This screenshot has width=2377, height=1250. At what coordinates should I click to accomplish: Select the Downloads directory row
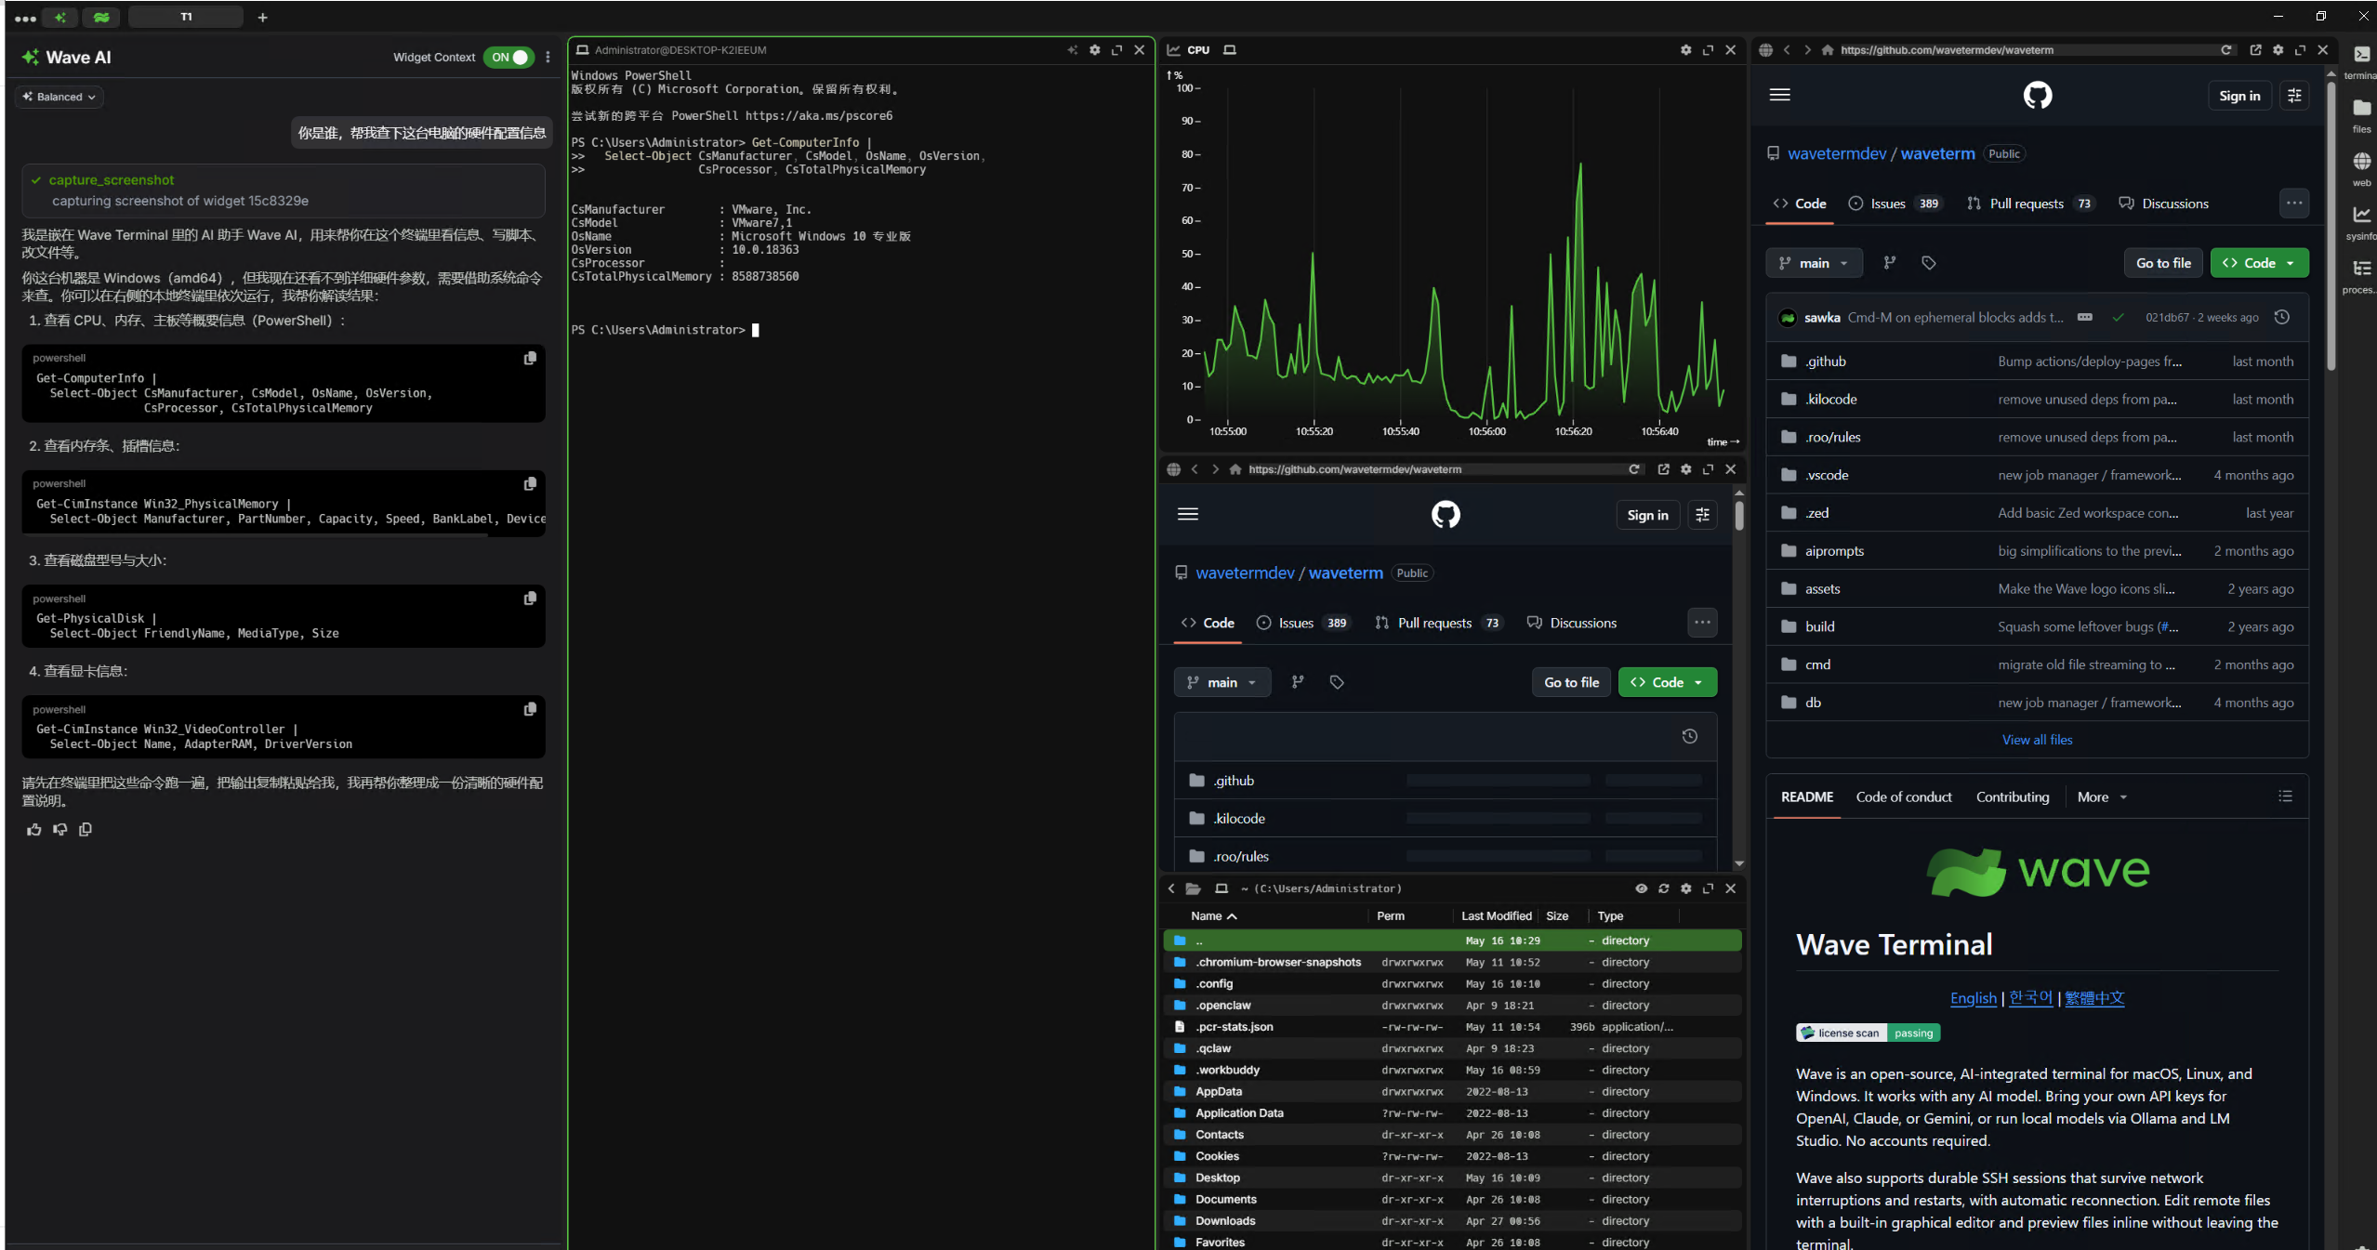(1451, 1221)
